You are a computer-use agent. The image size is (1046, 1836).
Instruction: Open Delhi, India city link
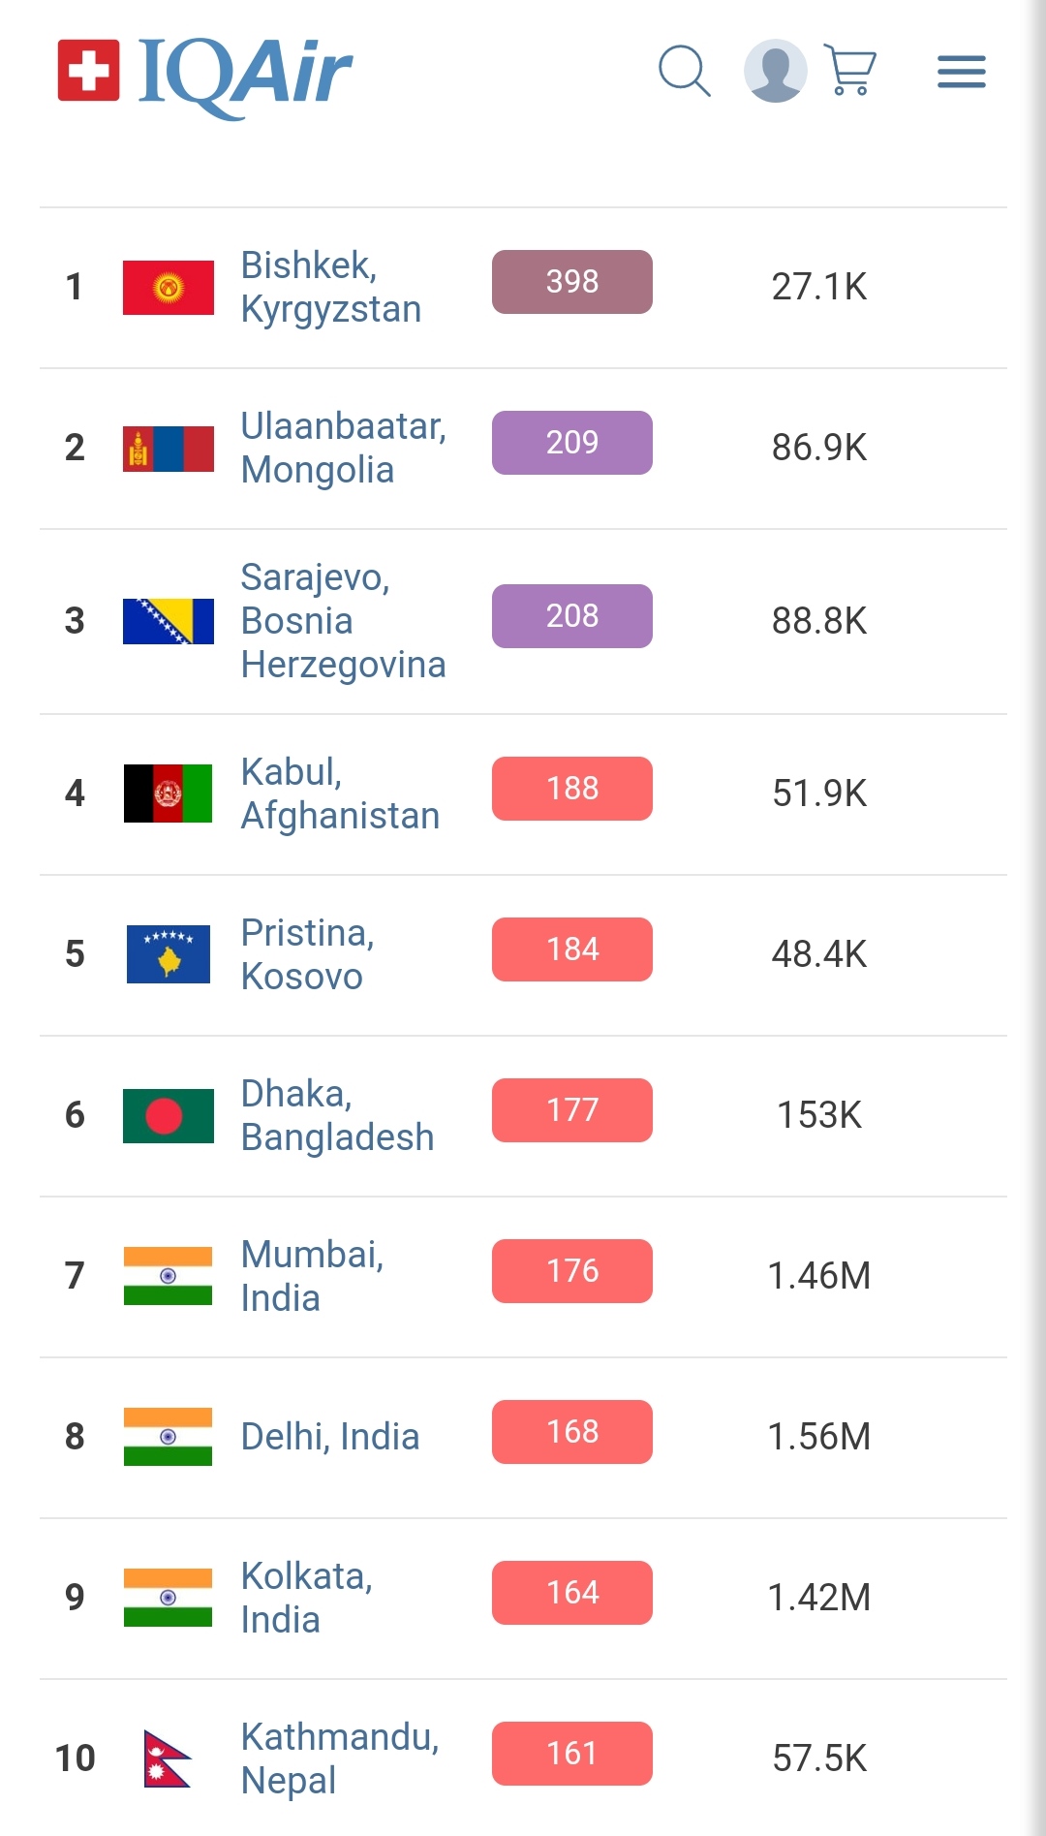pos(329,1437)
